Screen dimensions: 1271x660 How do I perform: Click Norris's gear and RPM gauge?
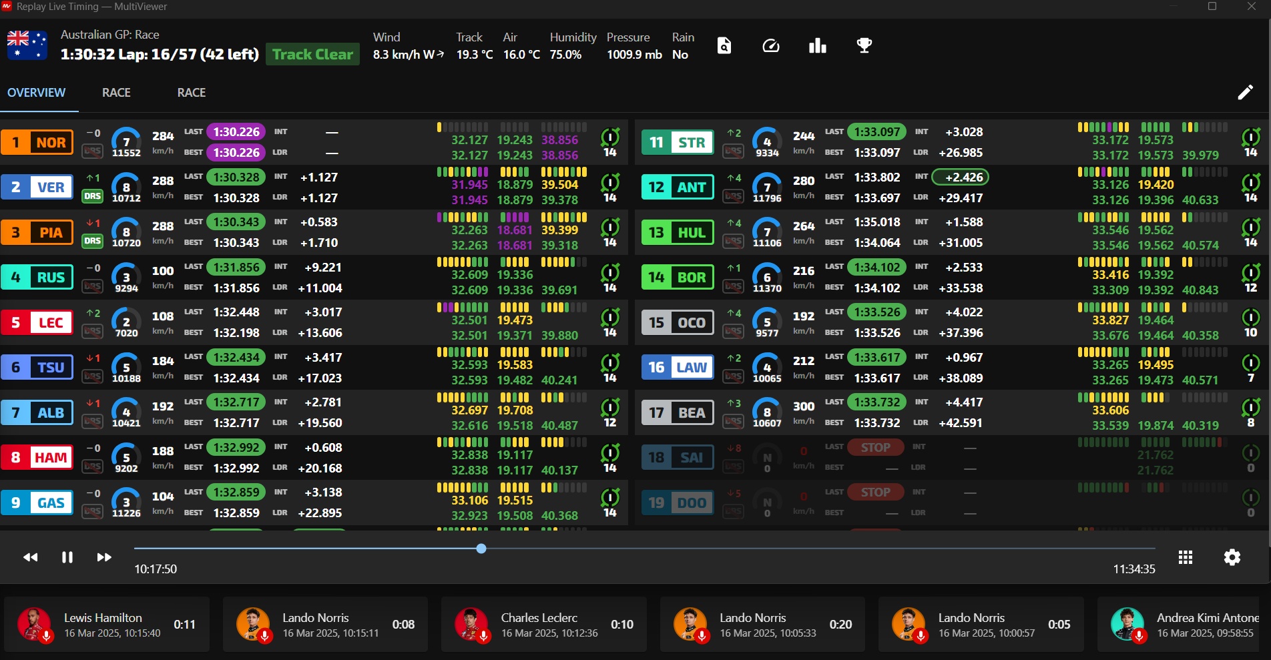(126, 142)
